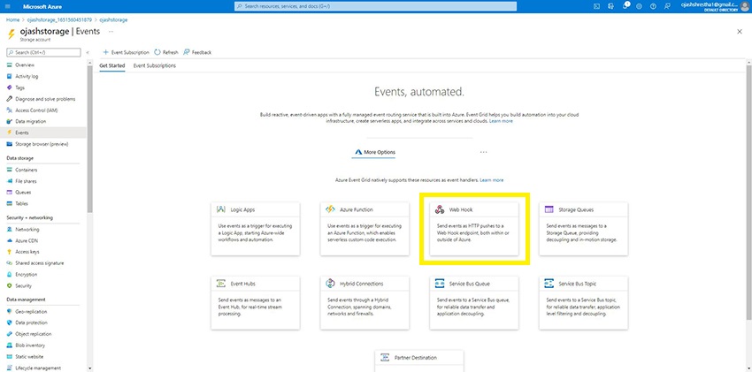Open Queues in the sidebar

23,193
